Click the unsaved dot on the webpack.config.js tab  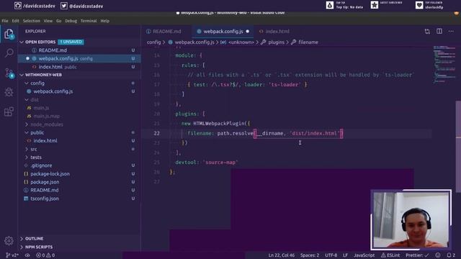248,31
